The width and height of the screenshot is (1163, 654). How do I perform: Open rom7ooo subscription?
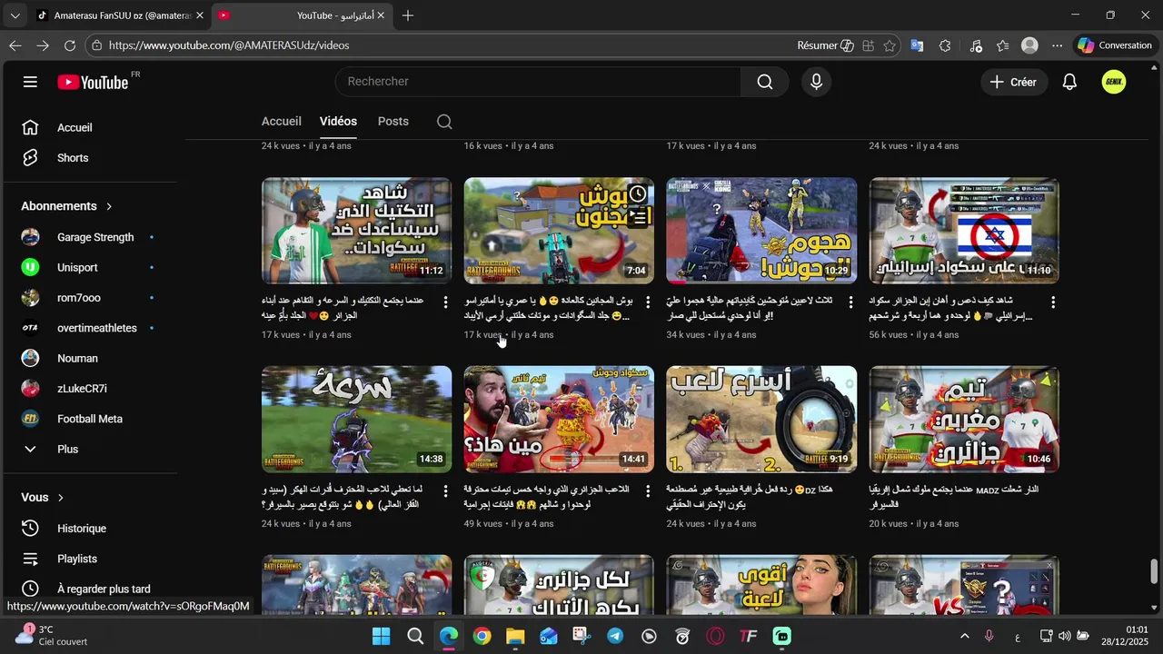click(89, 298)
